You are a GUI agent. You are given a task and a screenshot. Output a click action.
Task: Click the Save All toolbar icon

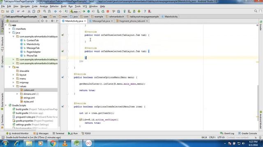tap(7, 11)
